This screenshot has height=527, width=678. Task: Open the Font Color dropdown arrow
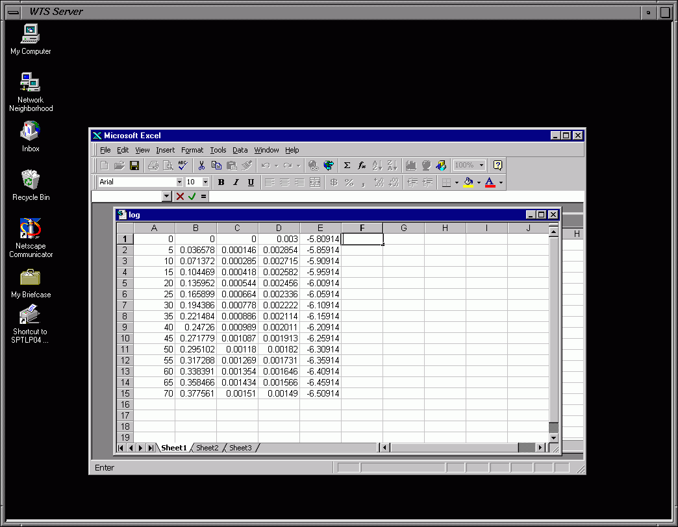501,182
